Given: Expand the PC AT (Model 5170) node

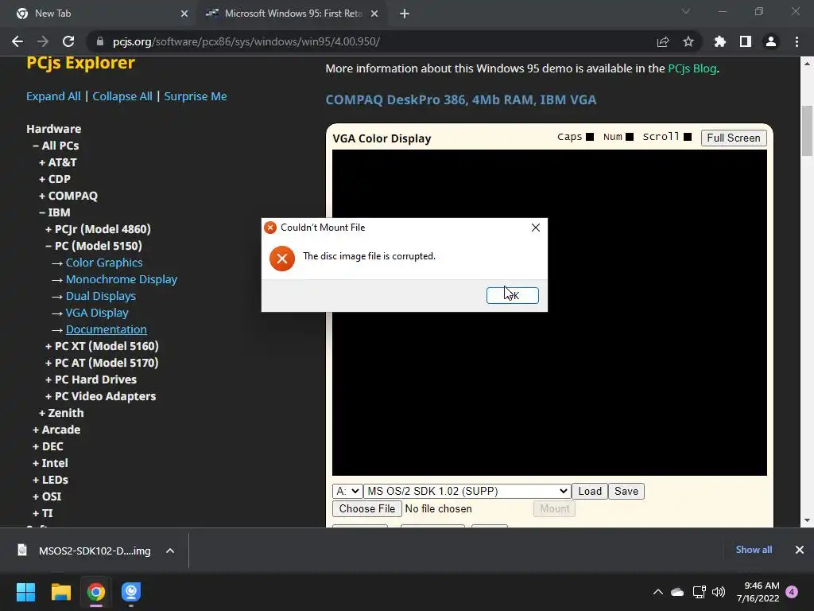Looking at the screenshot, I should point(102,363).
